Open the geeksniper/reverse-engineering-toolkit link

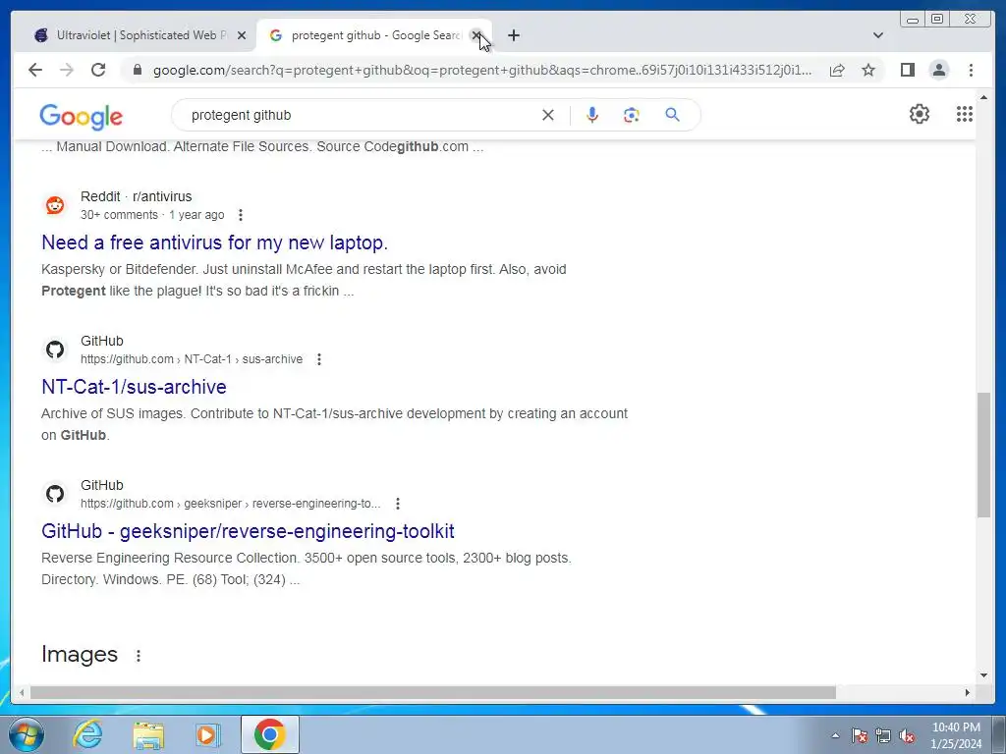coord(248,531)
